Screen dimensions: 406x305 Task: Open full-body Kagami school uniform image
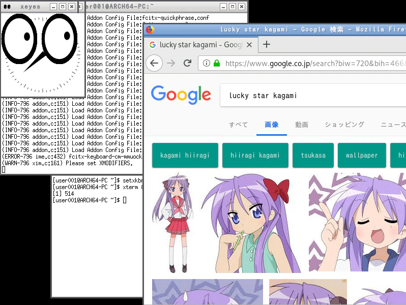(x=173, y=223)
